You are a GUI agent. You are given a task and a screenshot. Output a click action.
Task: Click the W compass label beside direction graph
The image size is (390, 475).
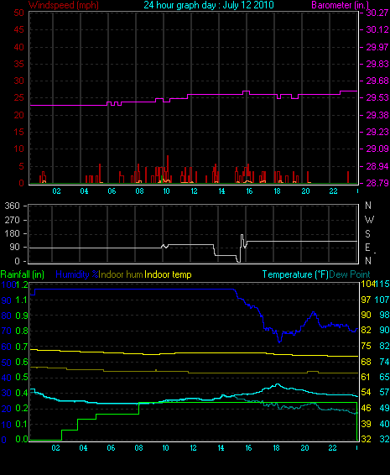click(x=369, y=220)
